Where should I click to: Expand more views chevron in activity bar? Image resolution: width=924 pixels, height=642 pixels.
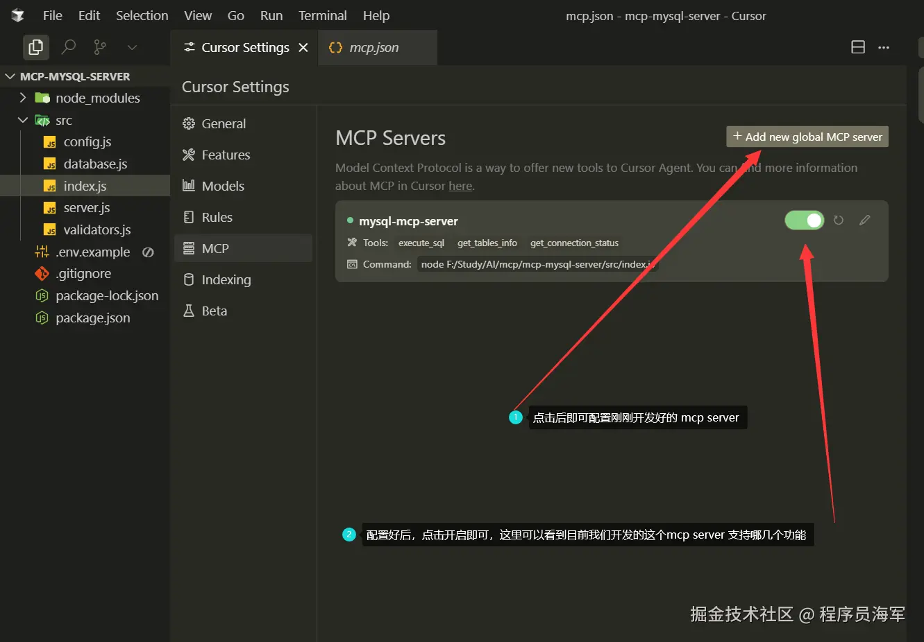[132, 47]
